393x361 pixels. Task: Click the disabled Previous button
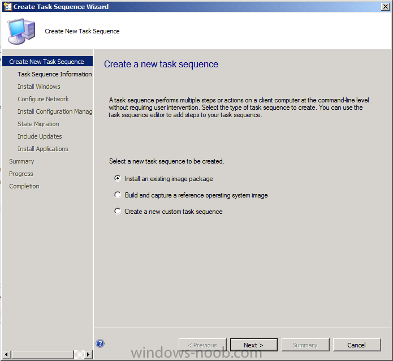click(202, 345)
